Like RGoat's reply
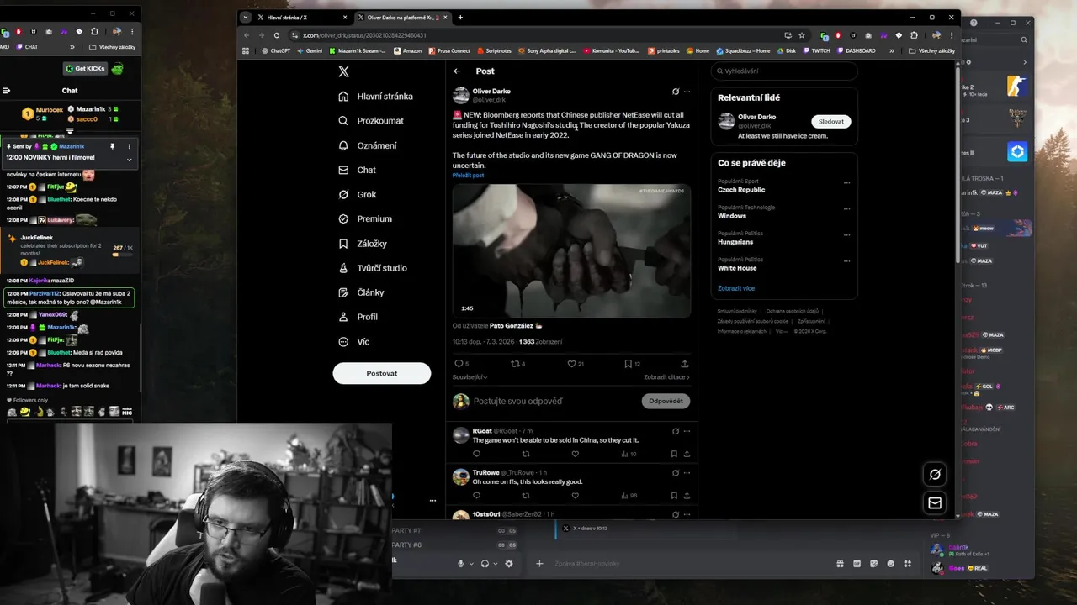Viewport: 1077px width, 605px height. [x=576, y=454]
